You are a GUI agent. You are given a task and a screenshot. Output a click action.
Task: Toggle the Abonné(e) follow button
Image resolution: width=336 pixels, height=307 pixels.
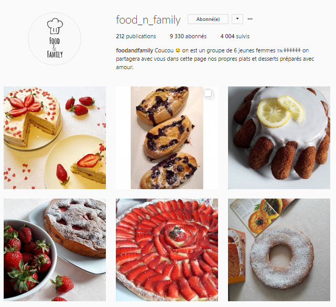coord(208,19)
